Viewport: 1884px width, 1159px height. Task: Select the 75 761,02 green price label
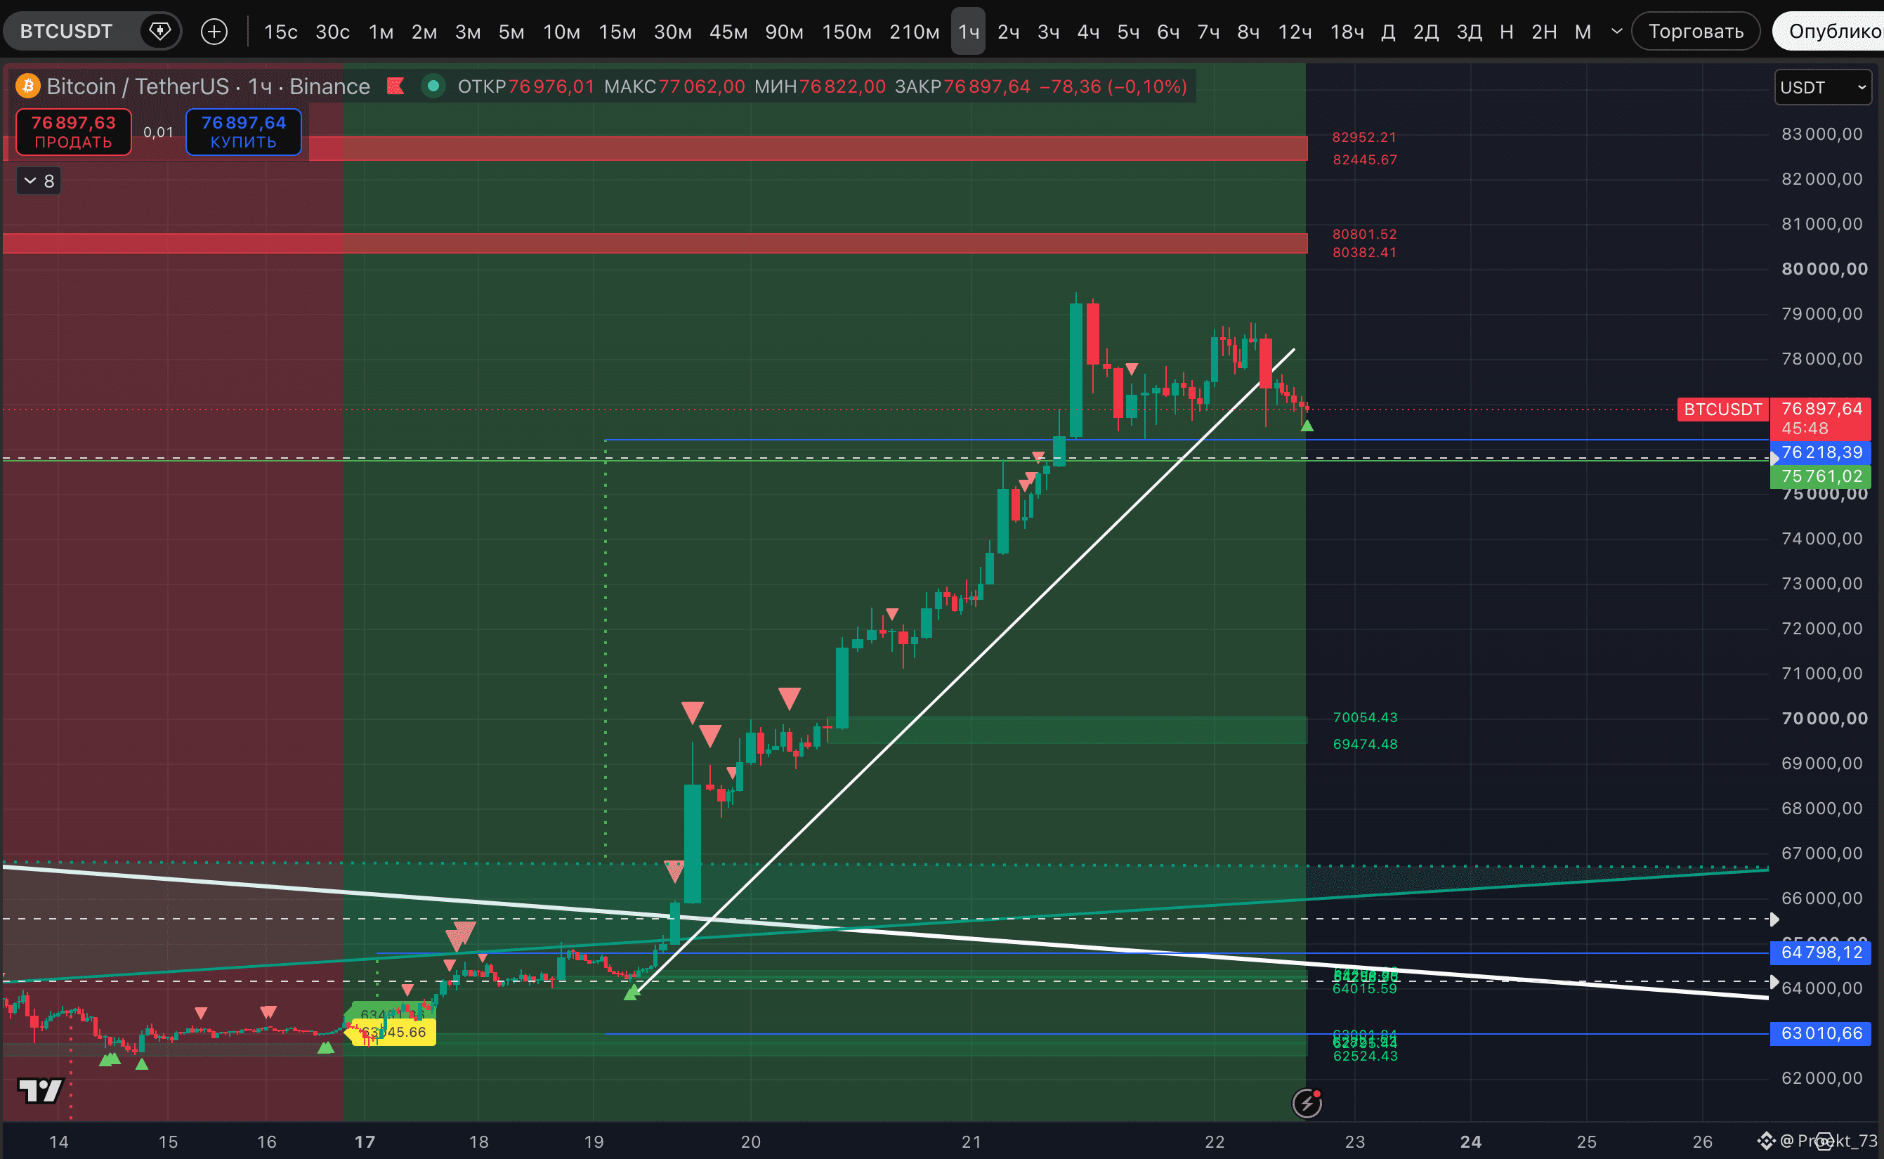(1821, 476)
